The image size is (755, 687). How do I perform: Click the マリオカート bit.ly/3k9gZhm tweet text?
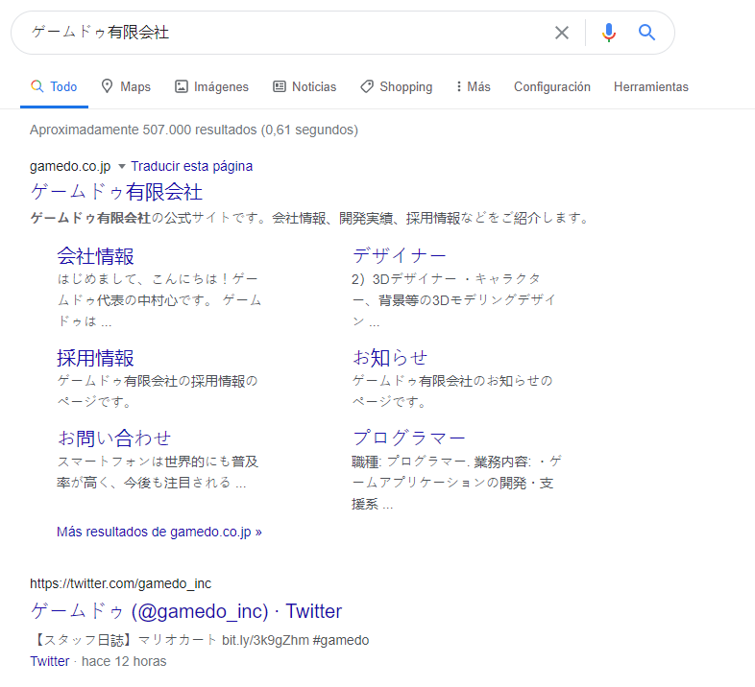224,640
